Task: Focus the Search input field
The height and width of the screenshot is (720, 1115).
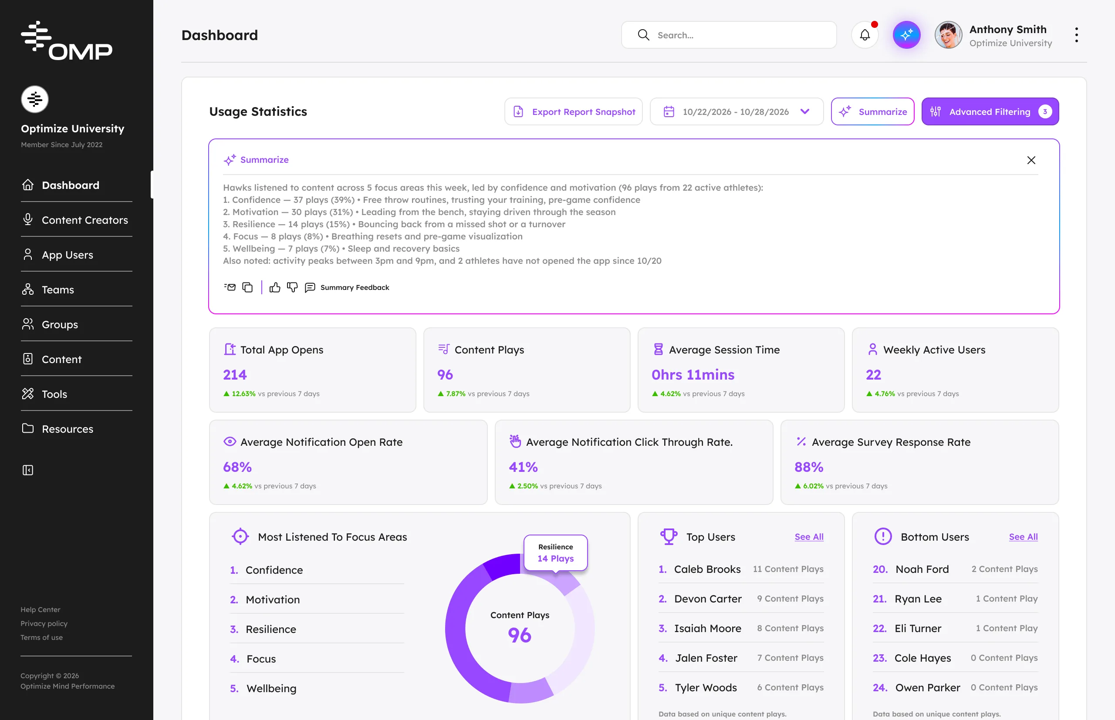Action: tap(729, 34)
